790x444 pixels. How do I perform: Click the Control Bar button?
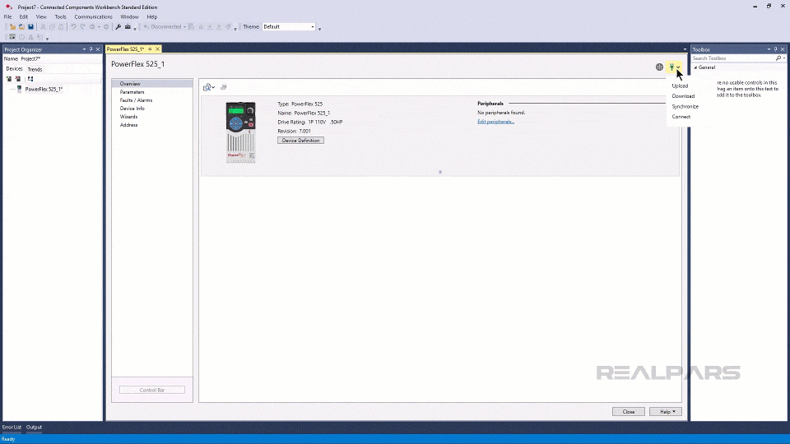click(152, 390)
